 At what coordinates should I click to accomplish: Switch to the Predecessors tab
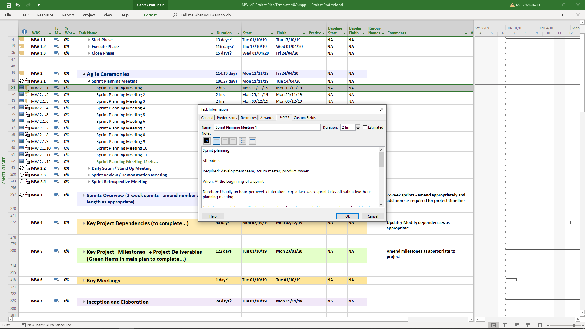[x=227, y=118]
